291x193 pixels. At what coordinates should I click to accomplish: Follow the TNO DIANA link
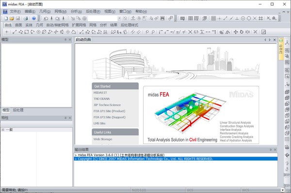[101, 99]
